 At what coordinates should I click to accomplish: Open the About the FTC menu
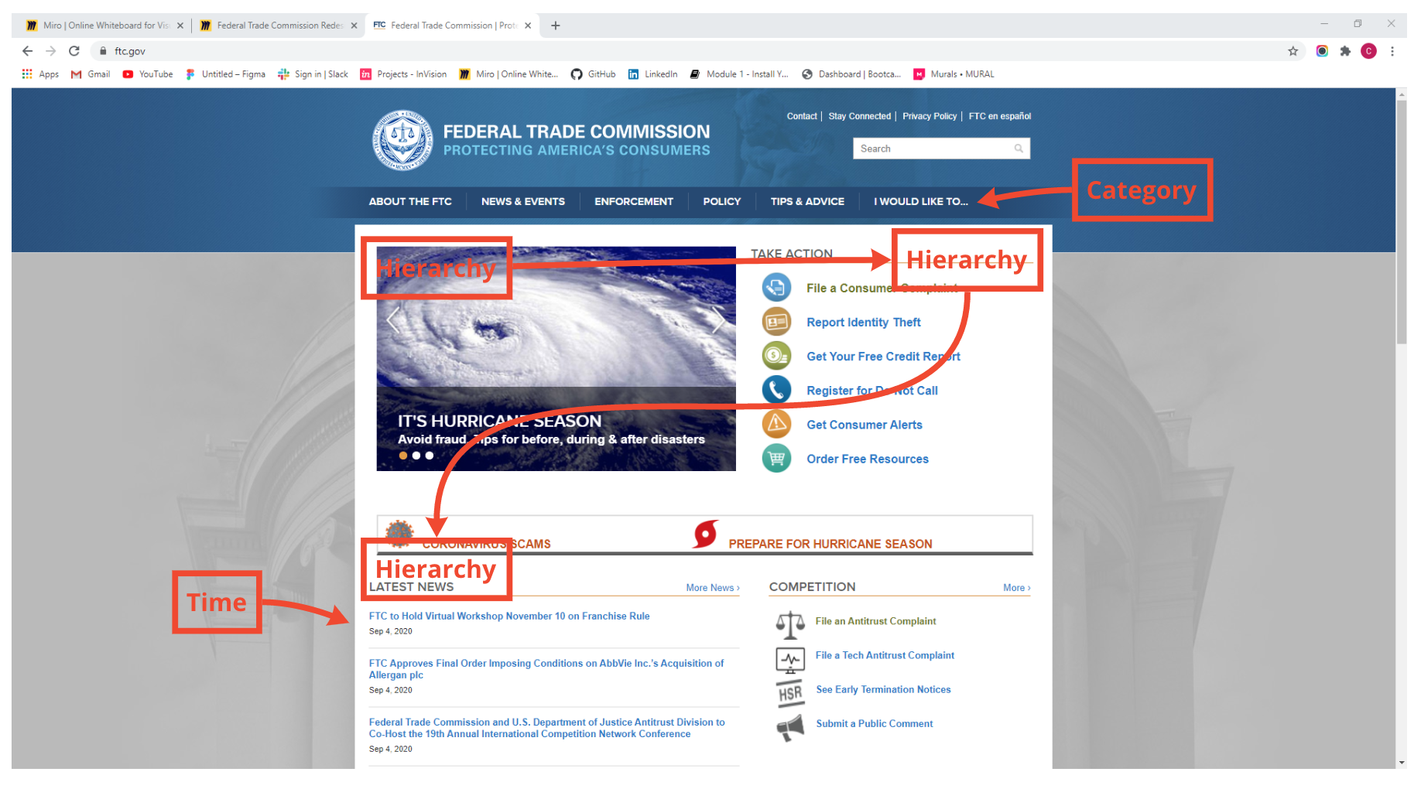tap(410, 201)
